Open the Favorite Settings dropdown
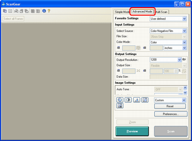Image resolution: width=192 pixels, height=141 pixels. pos(168,19)
